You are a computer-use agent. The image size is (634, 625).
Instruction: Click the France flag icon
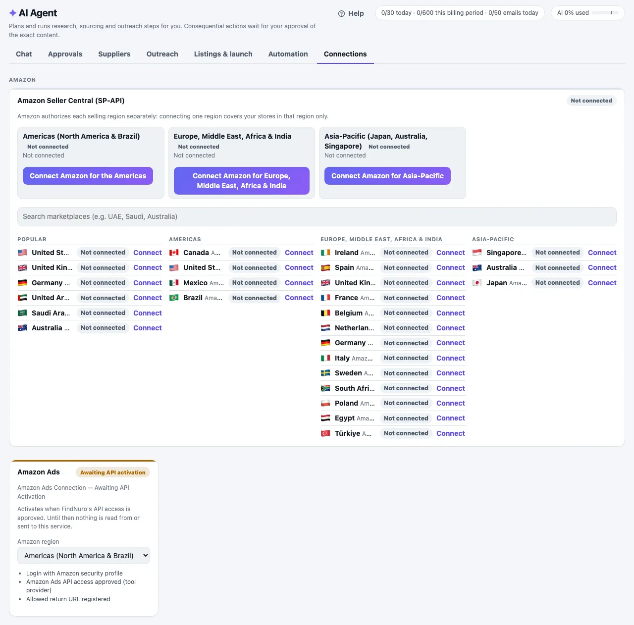(325, 298)
